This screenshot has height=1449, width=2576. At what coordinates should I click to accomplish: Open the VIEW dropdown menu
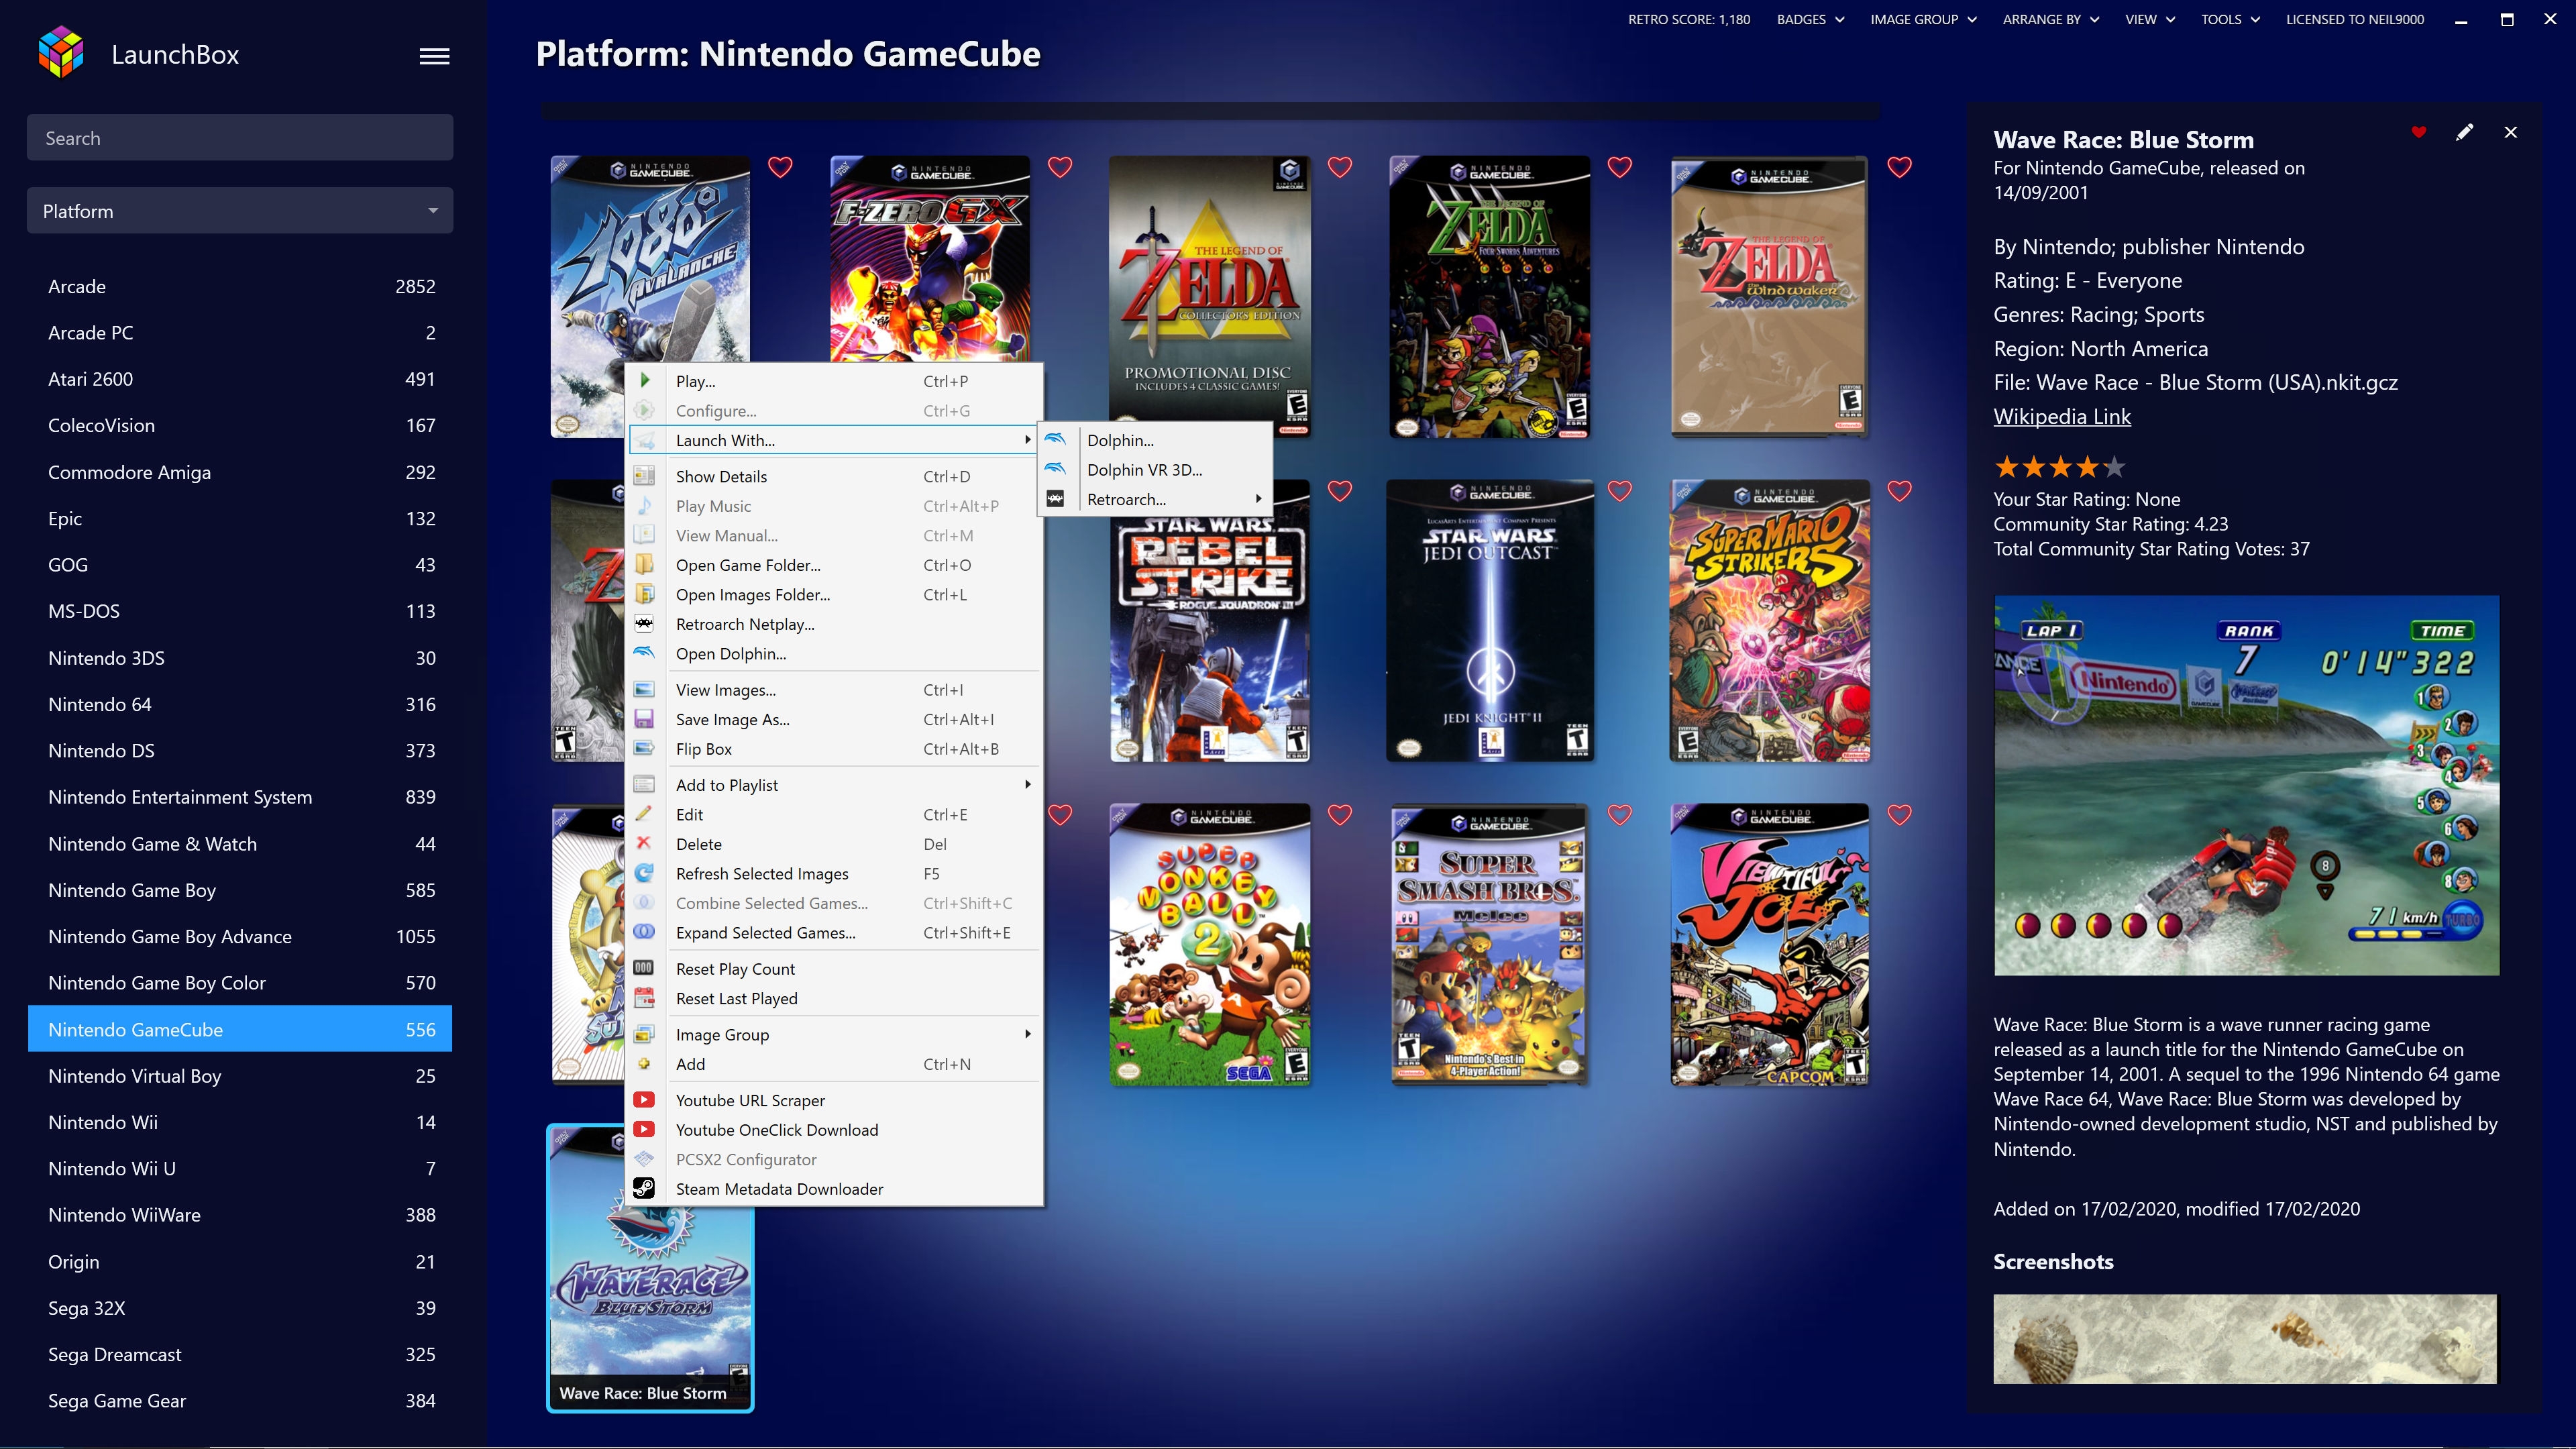[x=2150, y=19]
